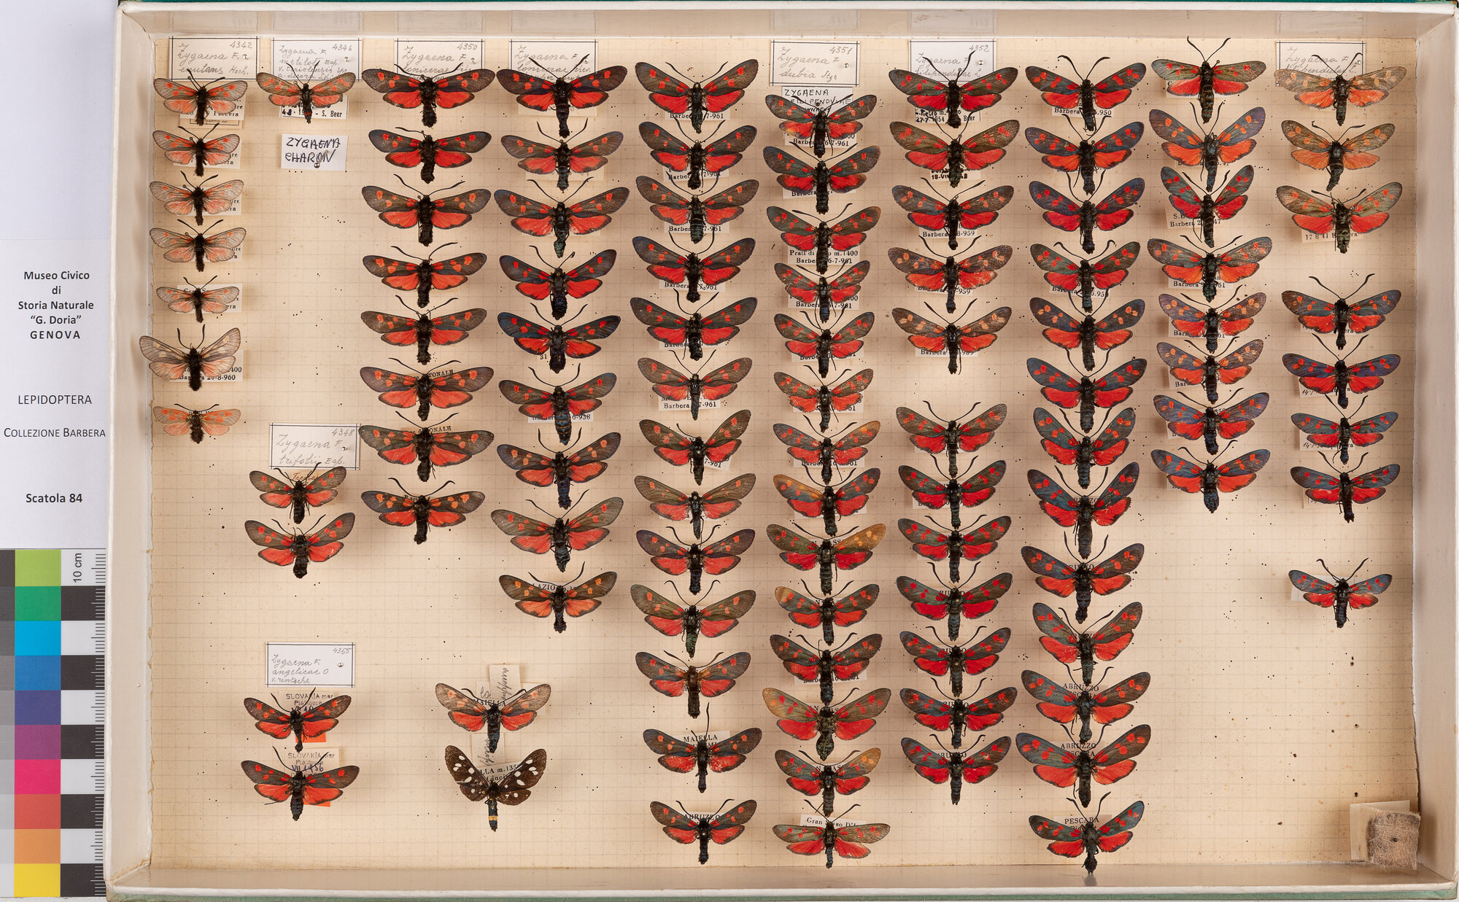Click the 10 cm ruler label
This screenshot has width=1459, height=902.
(77, 567)
